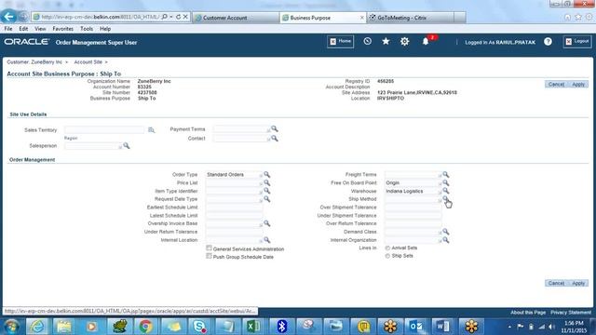Open Word from Windows taskbar

[443, 327]
